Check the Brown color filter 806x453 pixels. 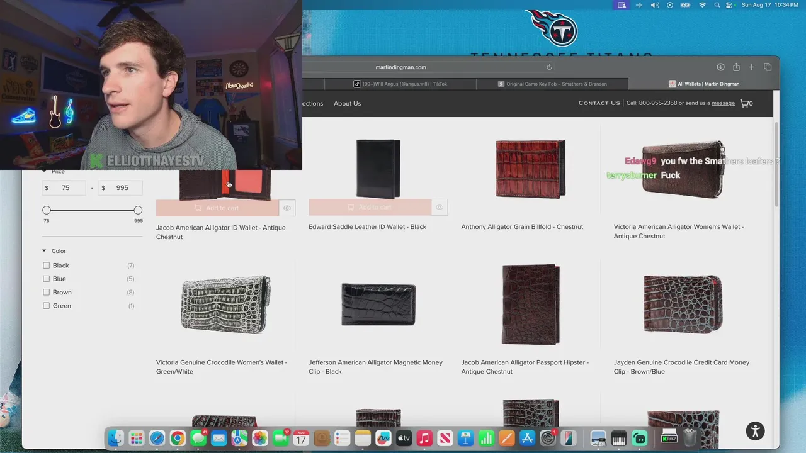pos(46,292)
